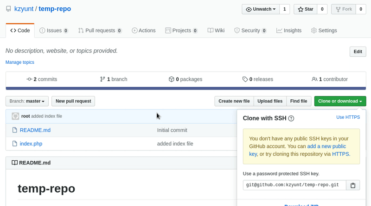Open the kzyunt user profile link

(x=24, y=9)
